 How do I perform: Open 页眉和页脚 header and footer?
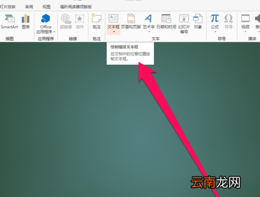pos(131,21)
